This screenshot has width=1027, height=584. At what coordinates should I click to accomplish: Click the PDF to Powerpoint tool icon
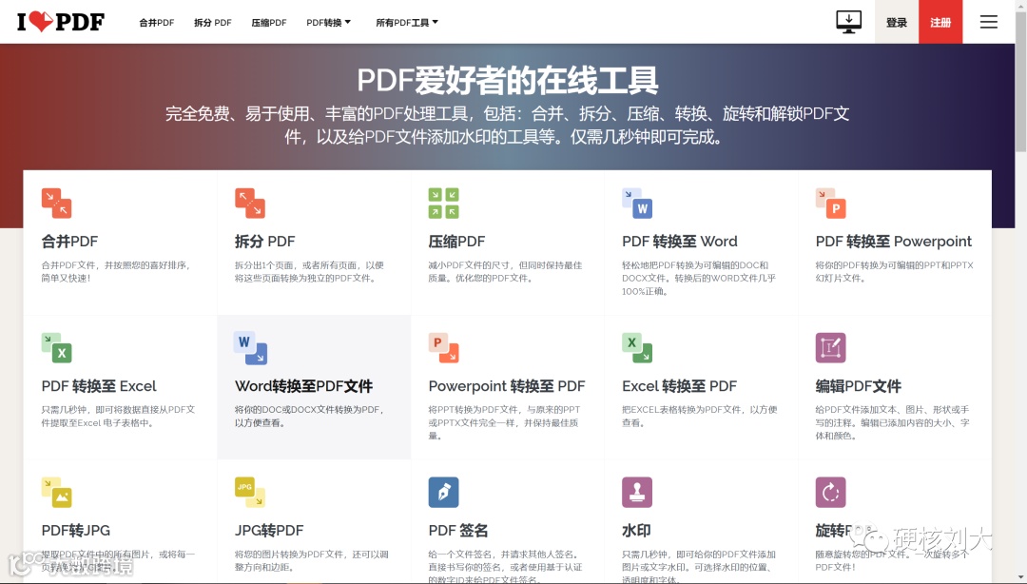830,203
